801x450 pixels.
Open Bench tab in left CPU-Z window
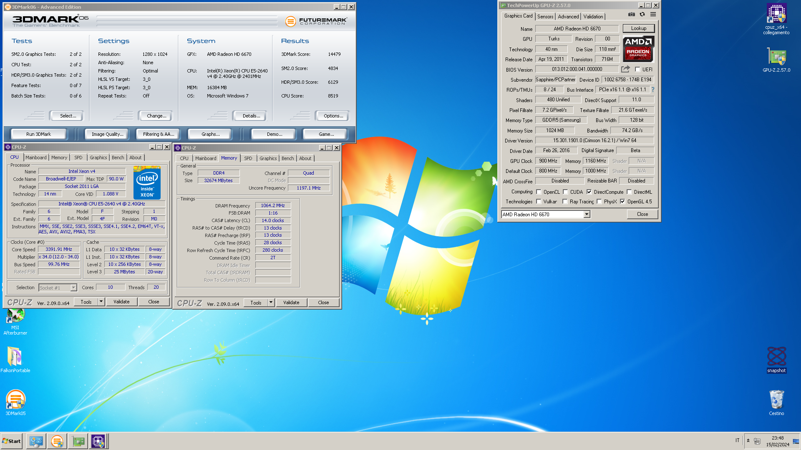(118, 157)
